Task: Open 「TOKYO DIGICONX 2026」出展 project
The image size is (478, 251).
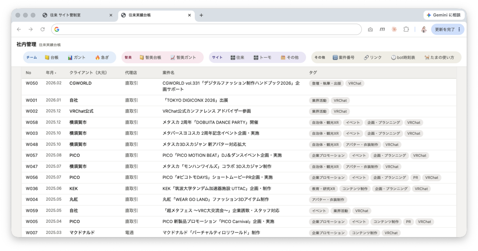Action: tap(196, 101)
